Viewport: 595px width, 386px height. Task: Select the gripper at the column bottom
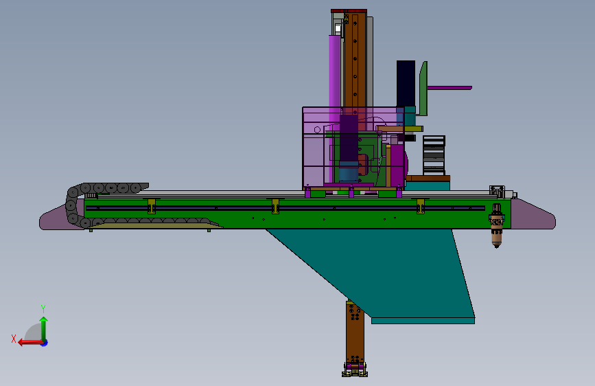(355, 370)
